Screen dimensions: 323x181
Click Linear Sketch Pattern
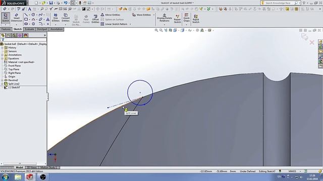[114, 24]
